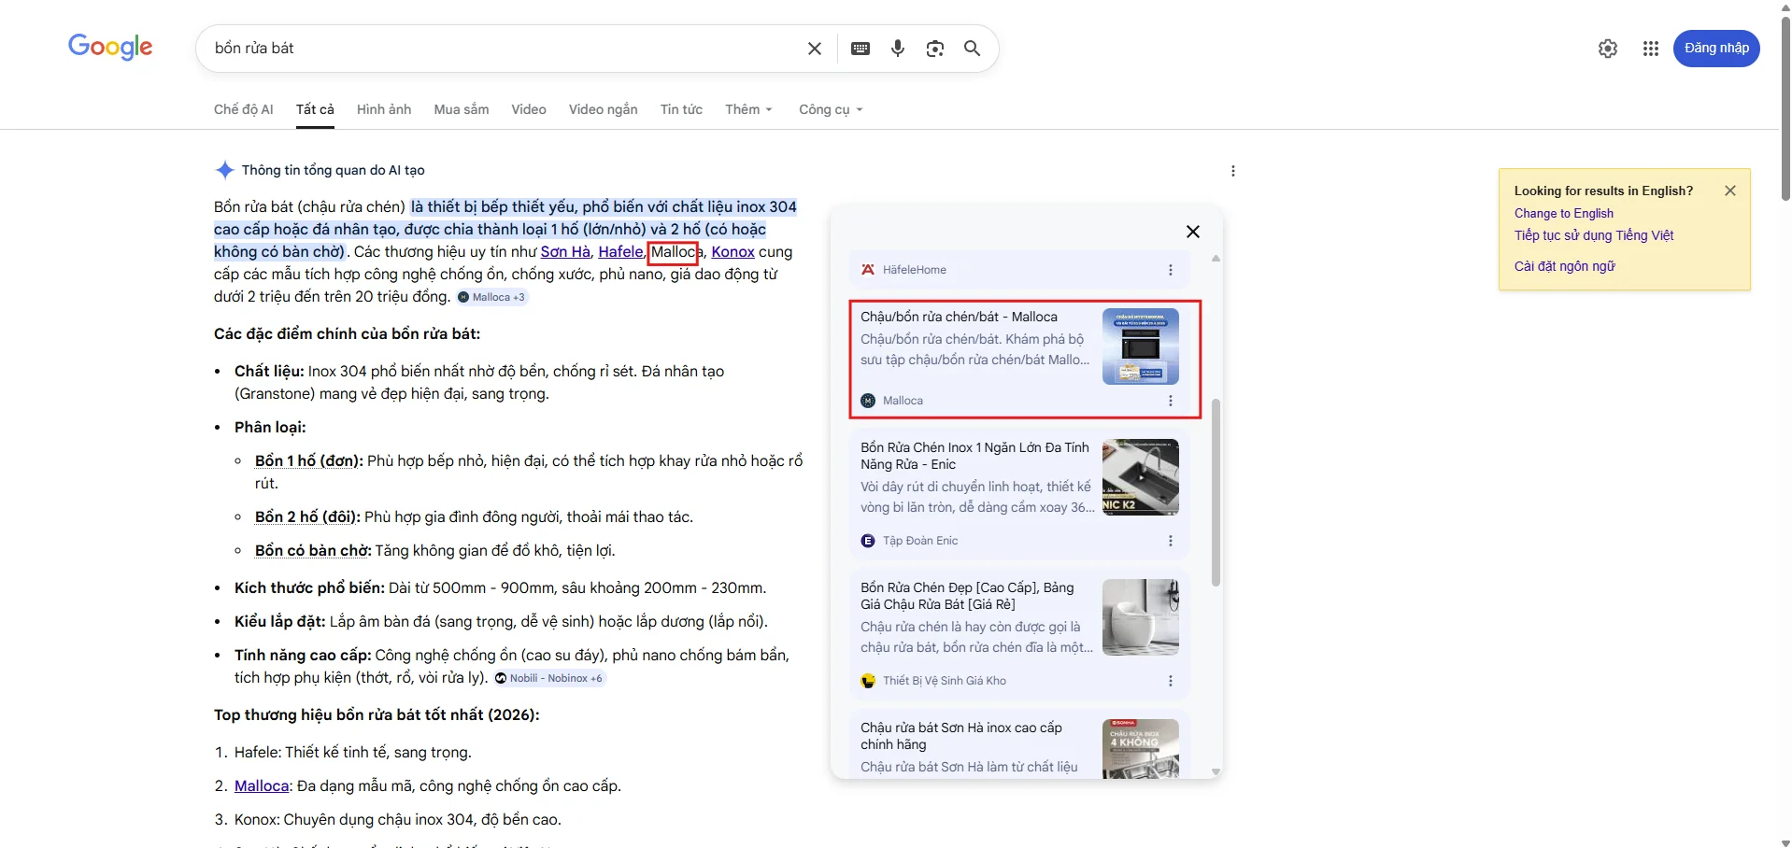
Task: Open options for Malloca source card
Action: 1171,401
